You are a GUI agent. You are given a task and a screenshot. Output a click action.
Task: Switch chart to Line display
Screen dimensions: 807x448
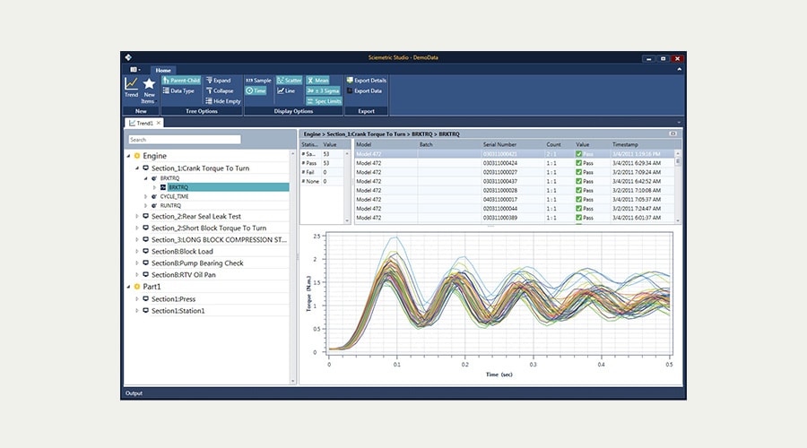pyautogui.click(x=286, y=90)
